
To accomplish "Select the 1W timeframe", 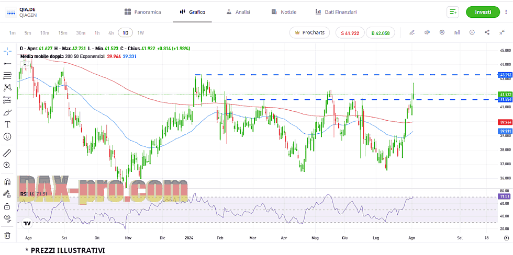I will [141, 32].
